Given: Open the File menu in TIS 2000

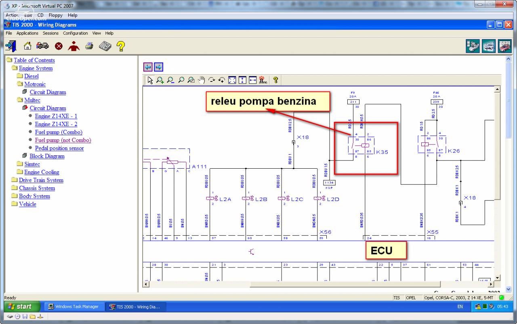Looking at the screenshot, I should tap(9, 33).
